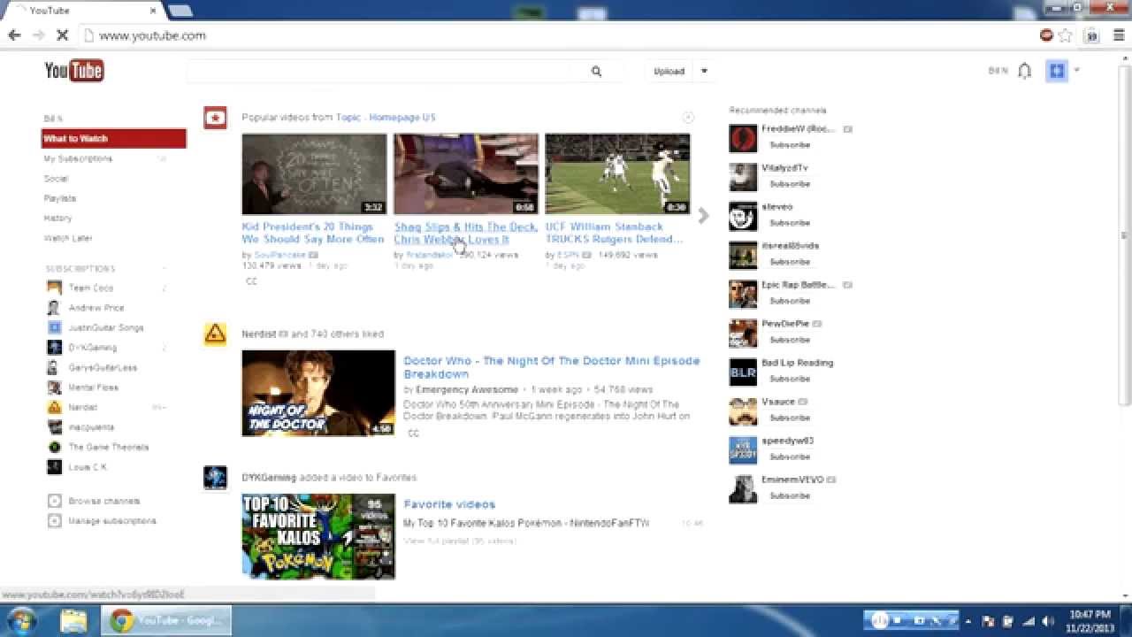The image size is (1132, 637).
Task: Click the search magnifier button
Action: 596,72
